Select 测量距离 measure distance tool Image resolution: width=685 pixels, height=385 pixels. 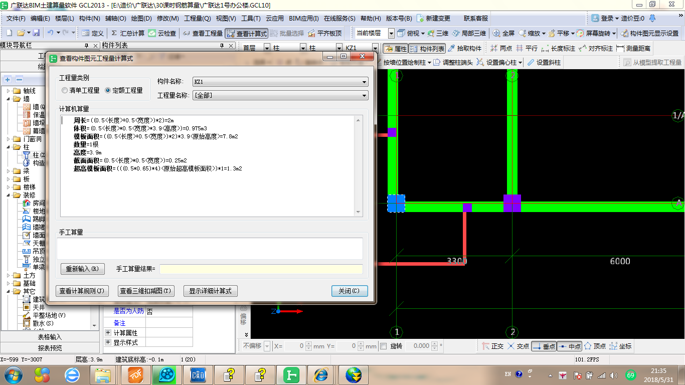pyautogui.click(x=633, y=49)
